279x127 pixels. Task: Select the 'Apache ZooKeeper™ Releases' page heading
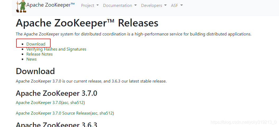(x=87, y=23)
